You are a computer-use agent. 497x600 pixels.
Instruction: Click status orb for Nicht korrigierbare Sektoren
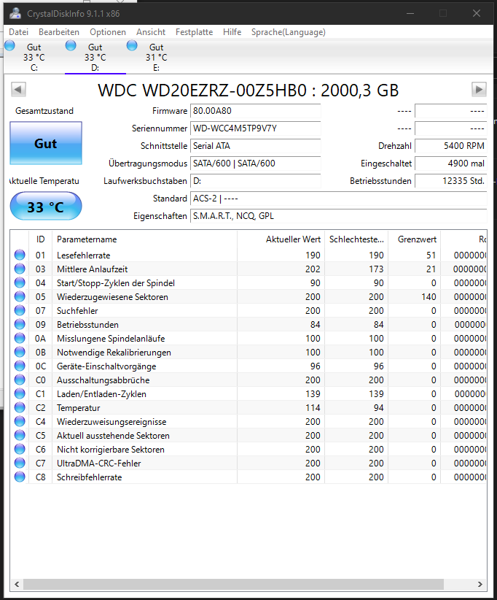pos(20,449)
